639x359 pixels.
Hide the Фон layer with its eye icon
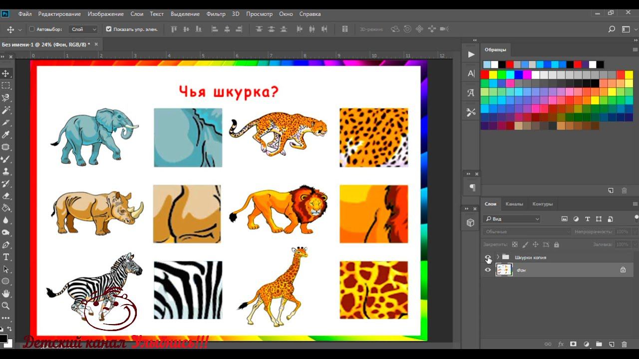click(488, 270)
